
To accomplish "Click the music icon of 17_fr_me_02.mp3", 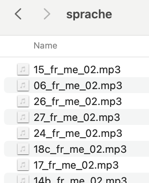I will click(x=23, y=165).
